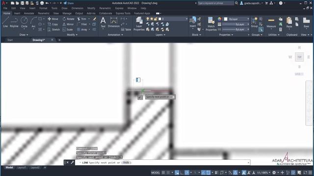This screenshot has width=314, height=176.
Task: Click the Rotate tool
Action: tap(68, 19)
